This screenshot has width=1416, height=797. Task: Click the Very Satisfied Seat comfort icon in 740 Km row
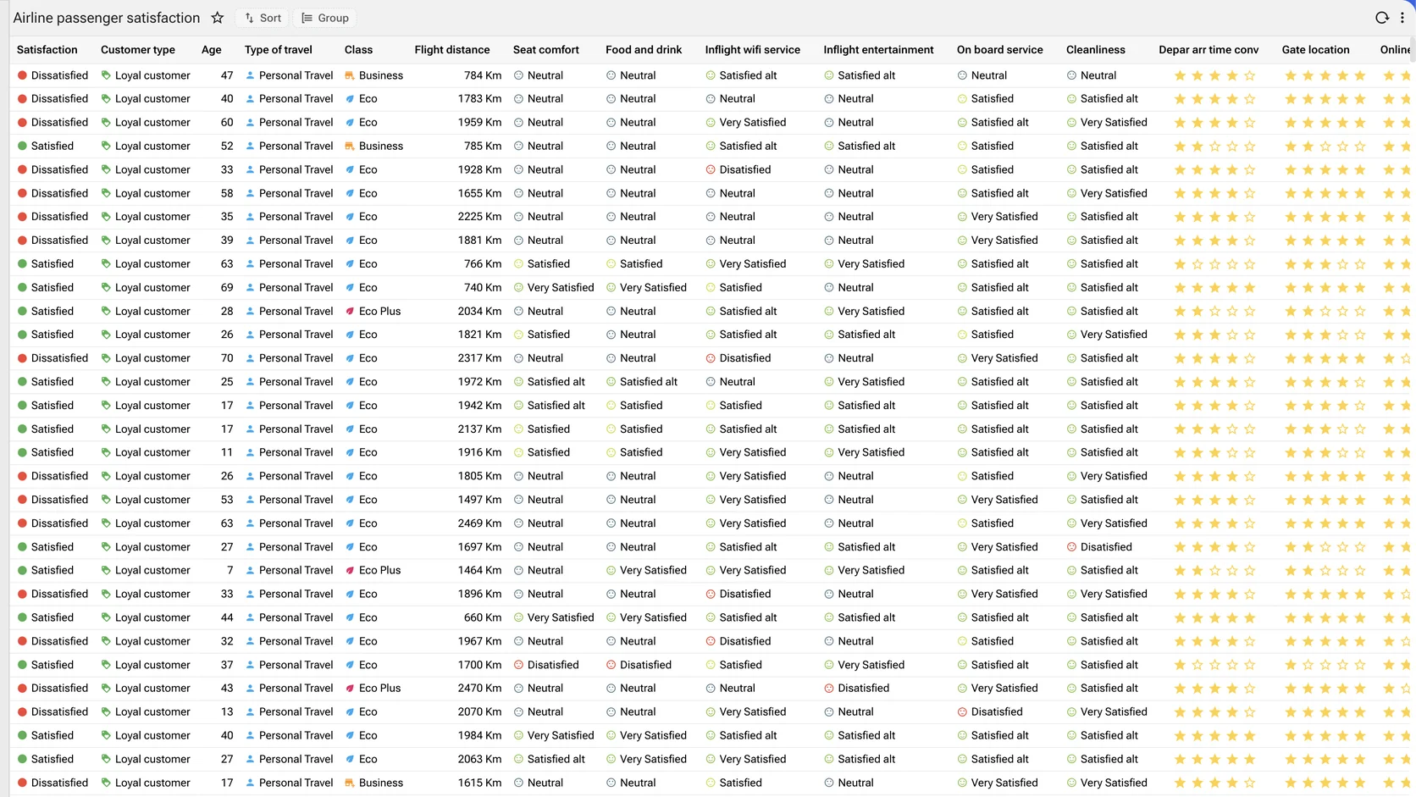(x=518, y=288)
